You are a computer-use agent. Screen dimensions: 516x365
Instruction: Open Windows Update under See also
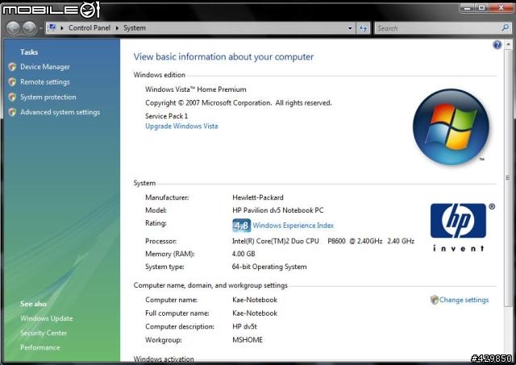point(47,318)
